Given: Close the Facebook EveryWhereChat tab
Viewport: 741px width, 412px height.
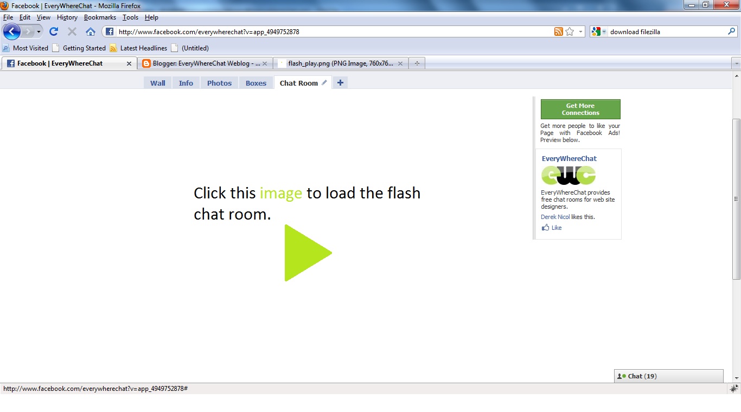Looking at the screenshot, I should pos(129,63).
